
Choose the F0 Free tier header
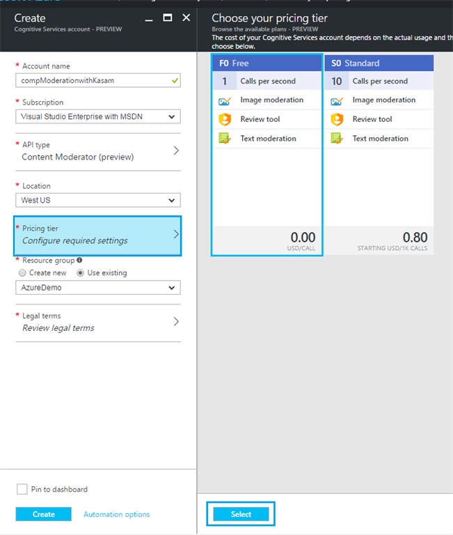267,63
